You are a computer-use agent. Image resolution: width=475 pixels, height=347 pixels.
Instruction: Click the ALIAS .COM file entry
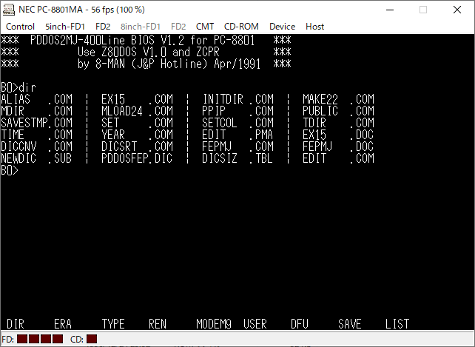click(x=37, y=99)
